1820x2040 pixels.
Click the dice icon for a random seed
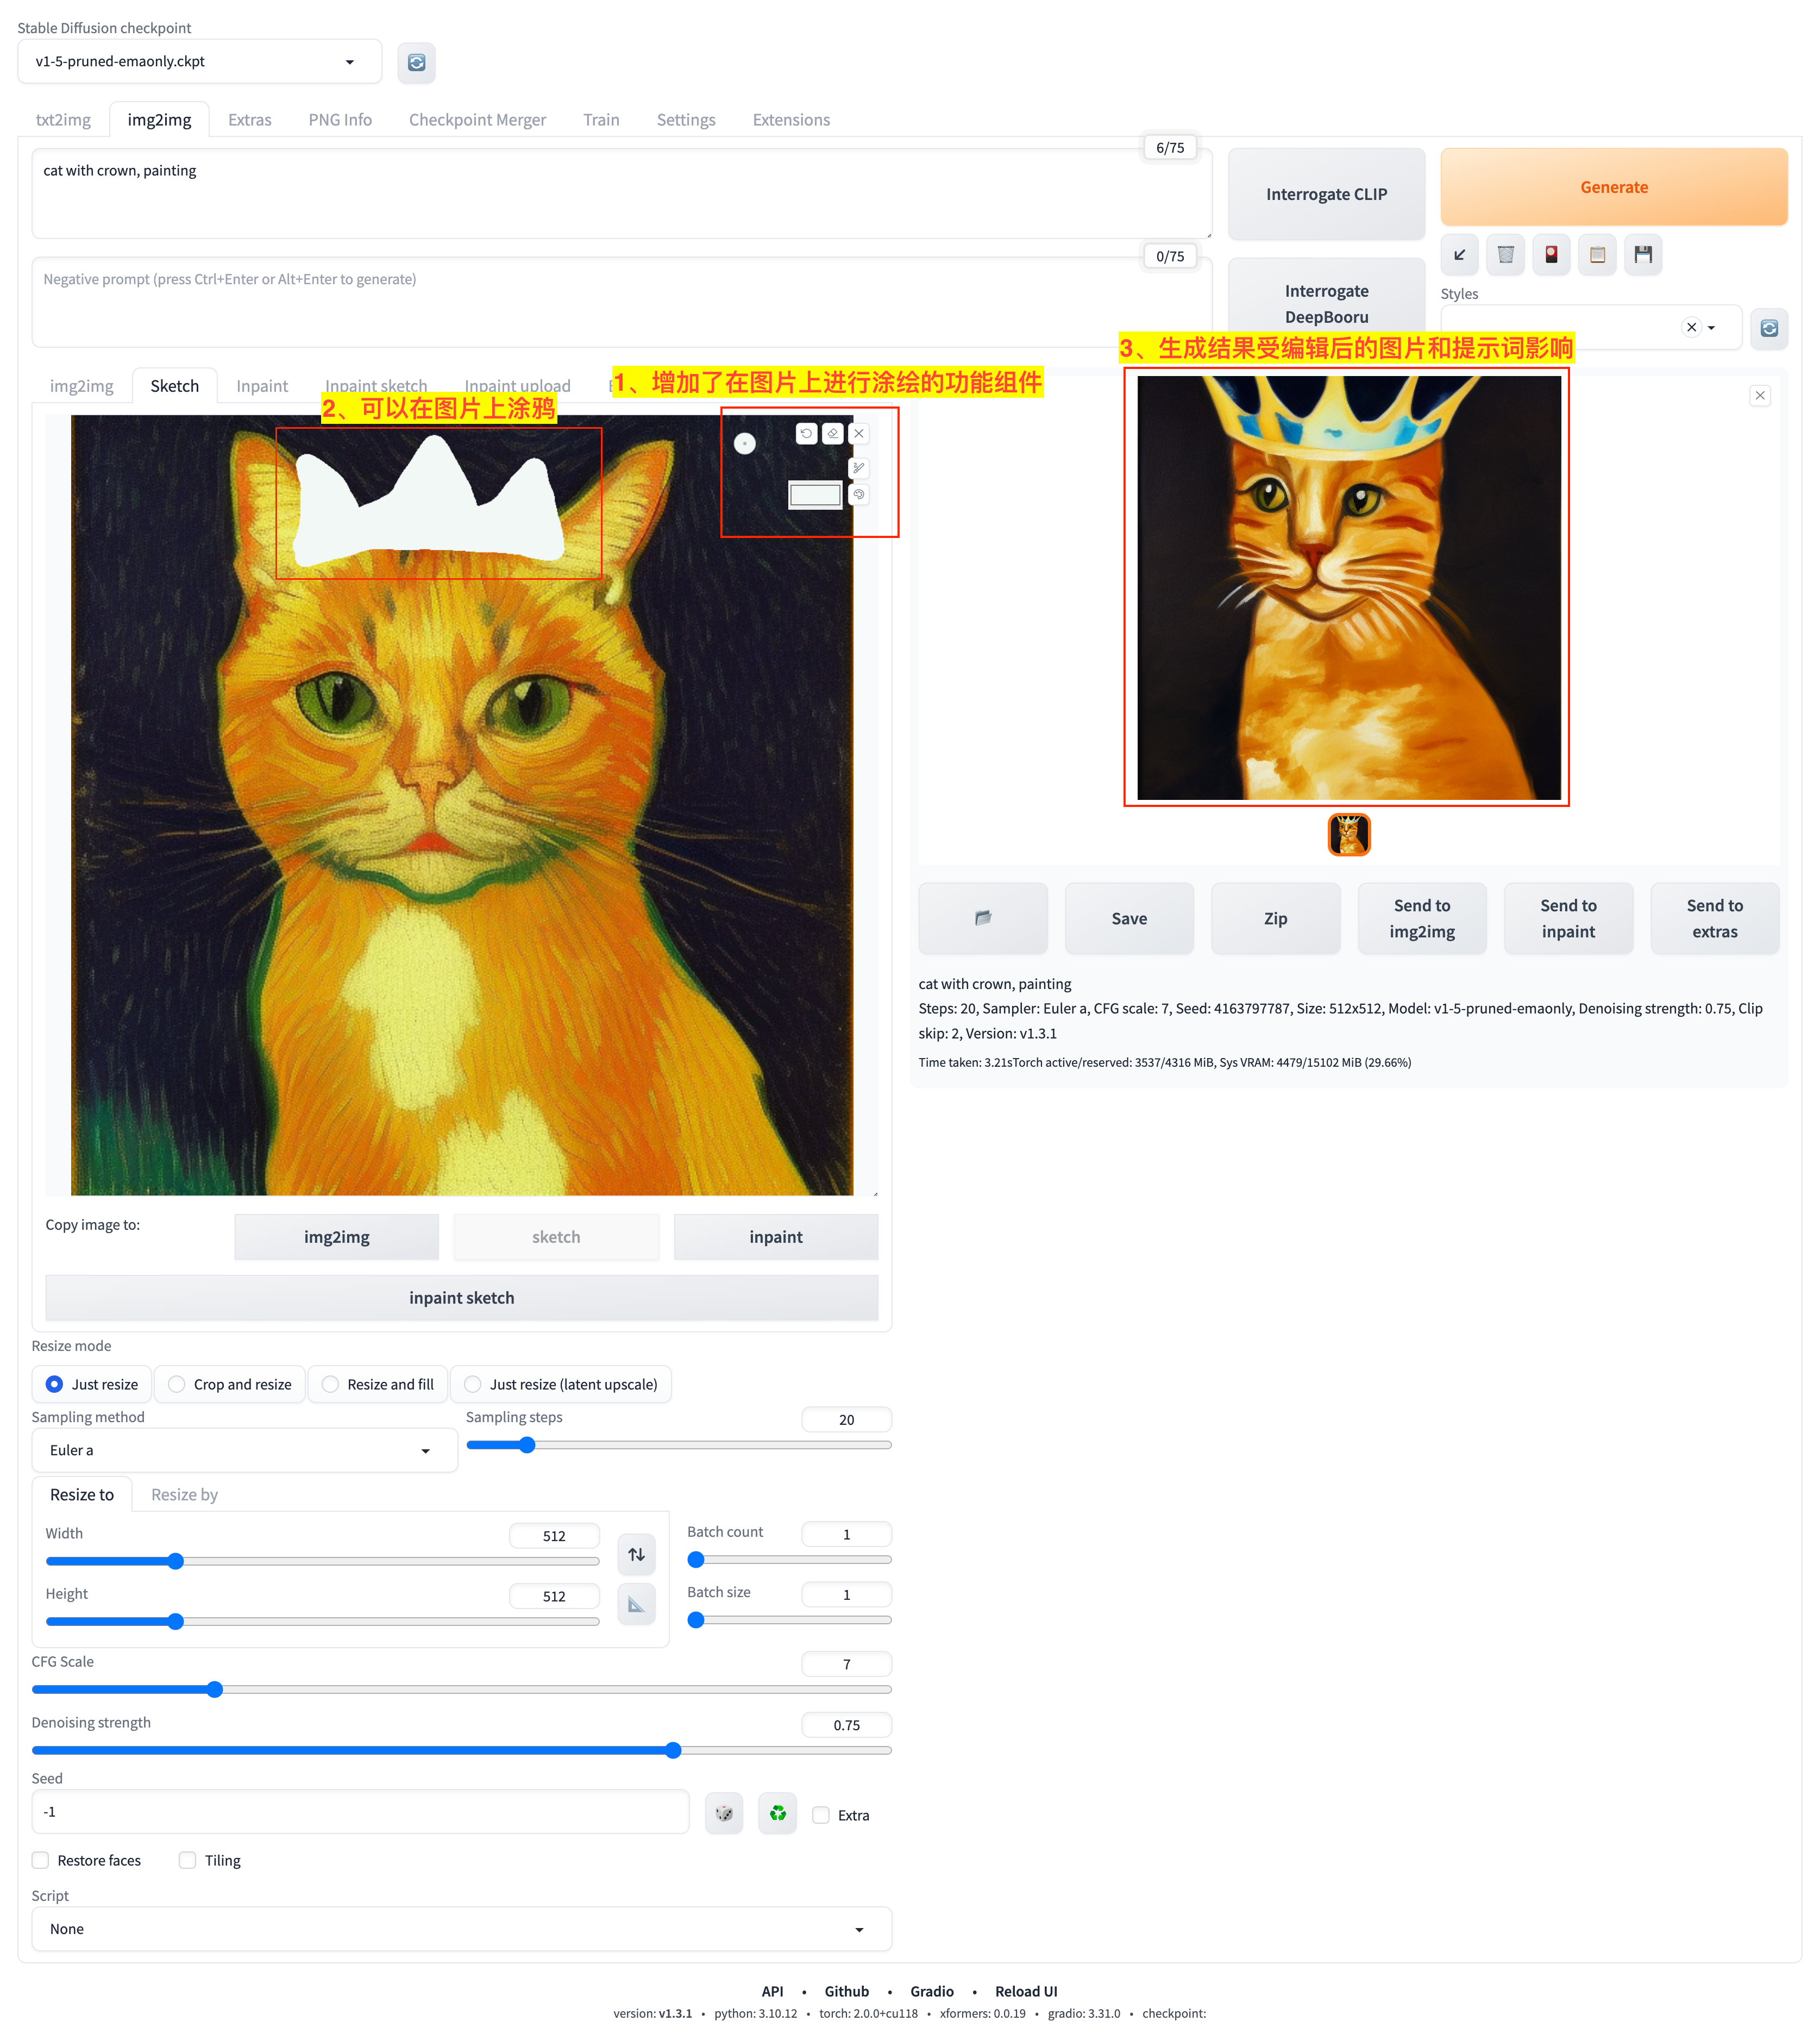click(x=724, y=1813)
